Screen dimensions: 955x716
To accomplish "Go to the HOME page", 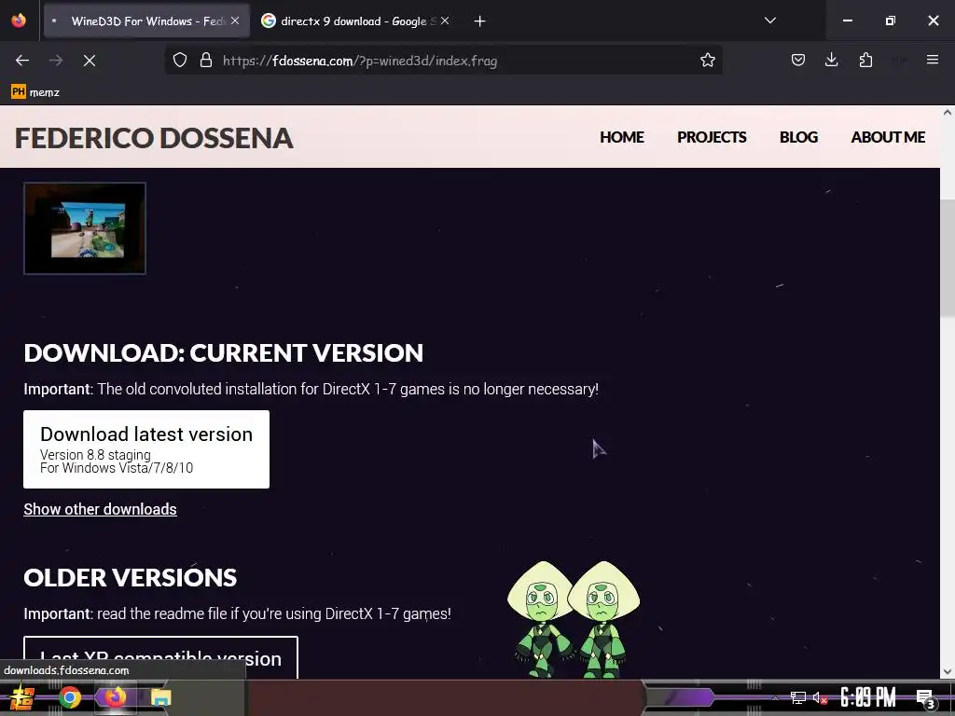I will pyautogui.click(x=622, y=137).
